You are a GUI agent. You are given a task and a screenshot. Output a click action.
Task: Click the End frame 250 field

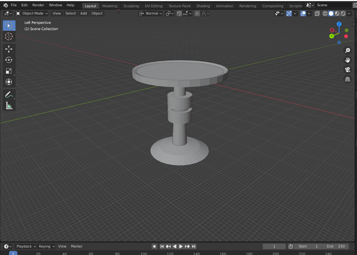(336, 246)
